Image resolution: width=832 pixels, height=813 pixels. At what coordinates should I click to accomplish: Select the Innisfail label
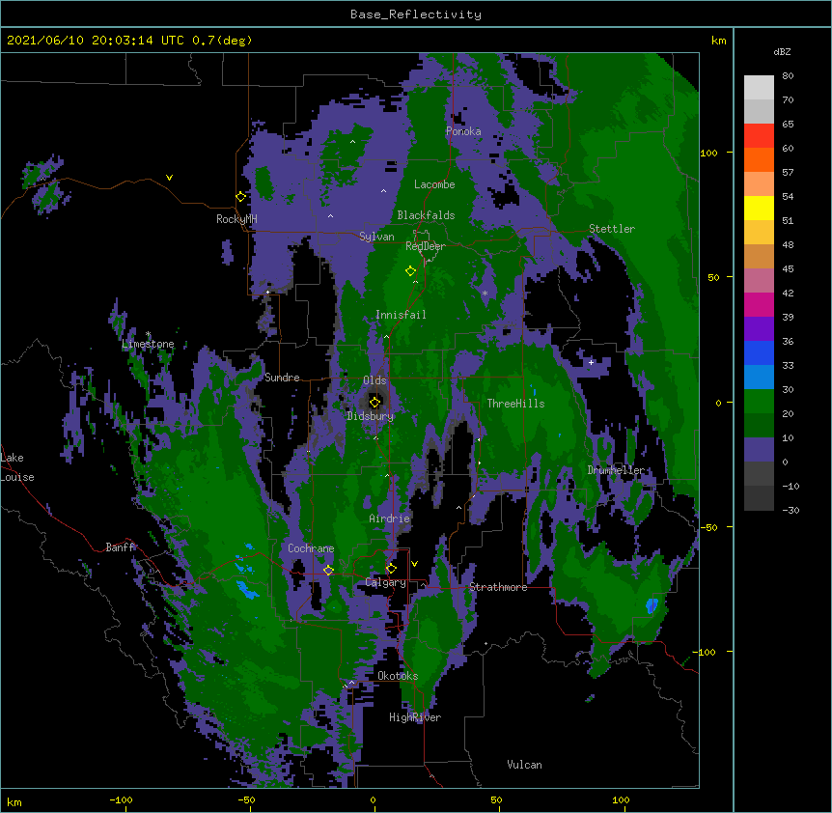tap(401, 315)
